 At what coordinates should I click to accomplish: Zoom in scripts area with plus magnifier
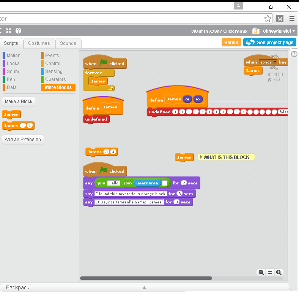(279, 272)
